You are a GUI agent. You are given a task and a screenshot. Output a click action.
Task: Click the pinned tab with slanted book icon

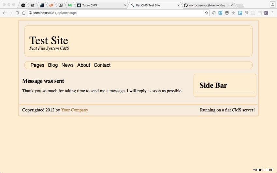[33, 5]
